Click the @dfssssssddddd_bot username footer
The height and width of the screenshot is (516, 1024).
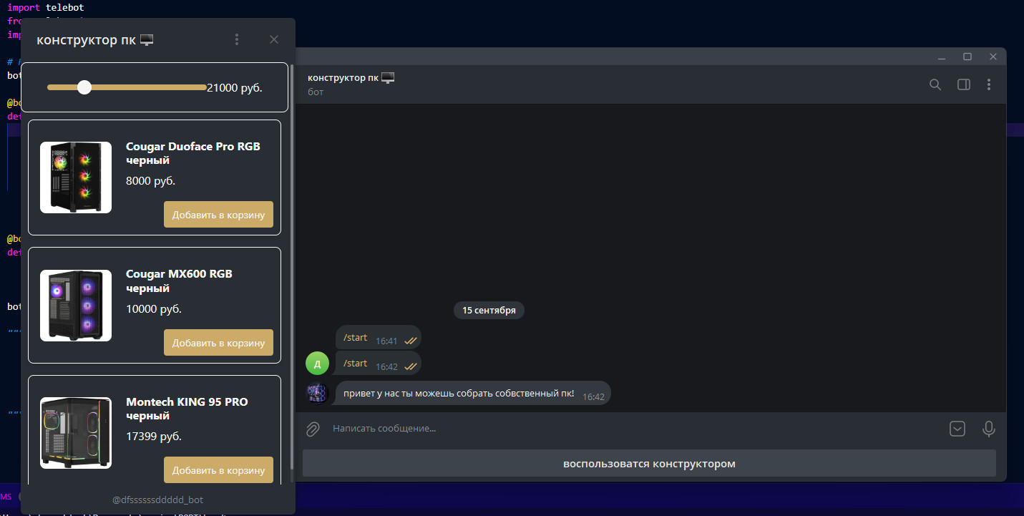(158, 500)
